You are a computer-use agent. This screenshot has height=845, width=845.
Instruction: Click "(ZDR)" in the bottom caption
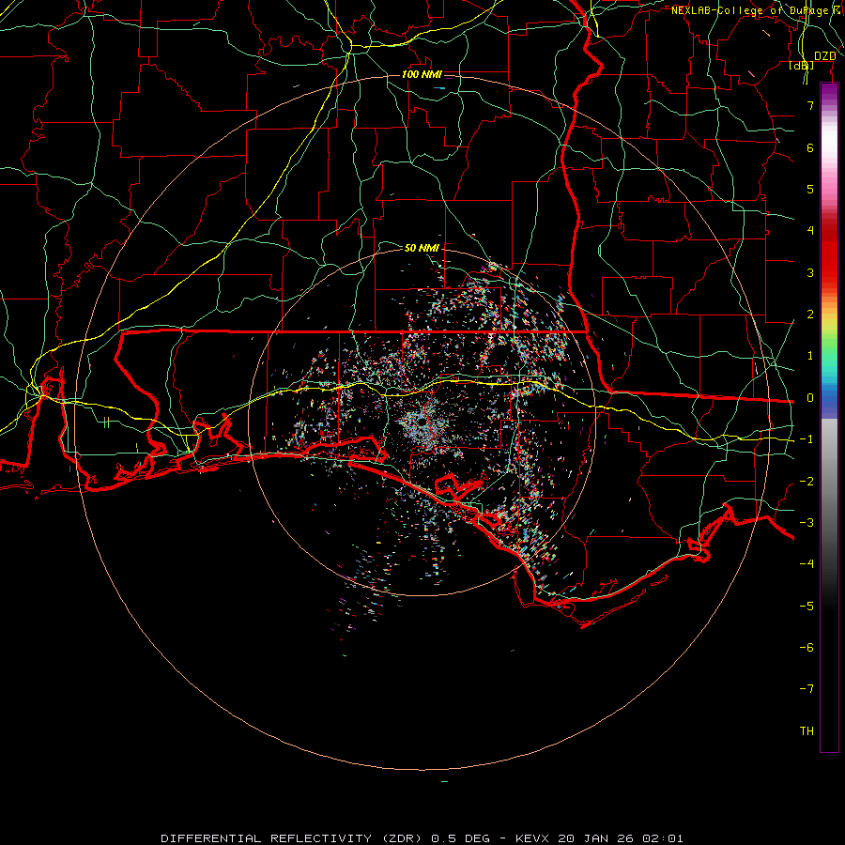402,838
